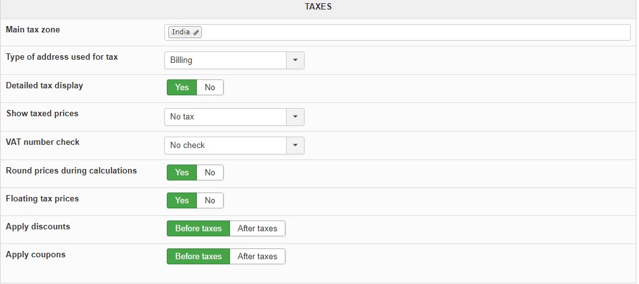The height and width of the screenshot is (284, 639).
Task: Apply discounts After taxes
Action: (257, 229)
